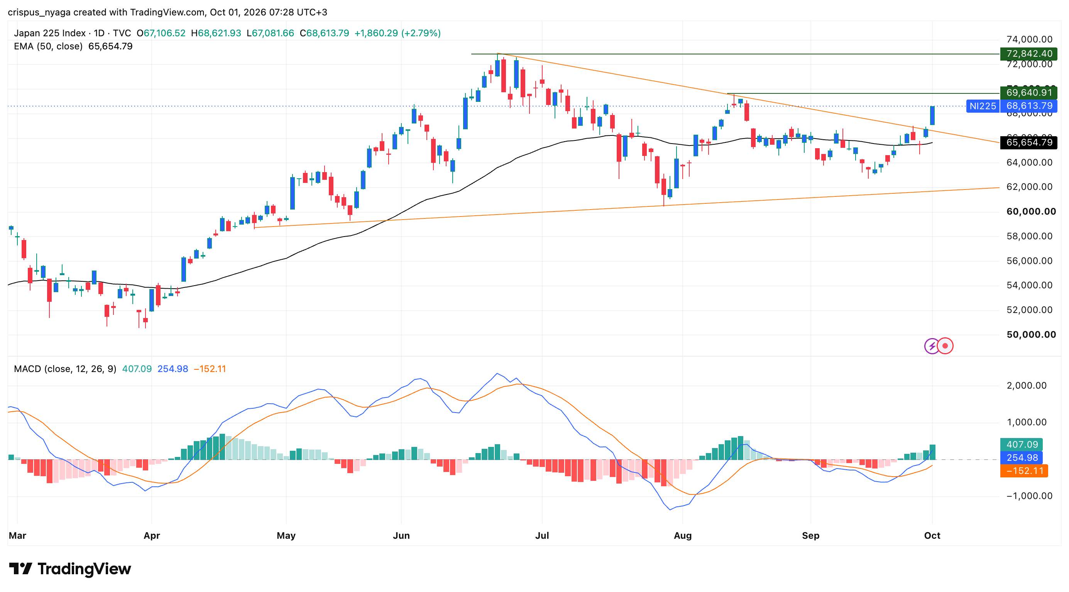Click the MACD (close, 12, 26, 9) label
The image size is (1069, 592).
tap(65, 369)
